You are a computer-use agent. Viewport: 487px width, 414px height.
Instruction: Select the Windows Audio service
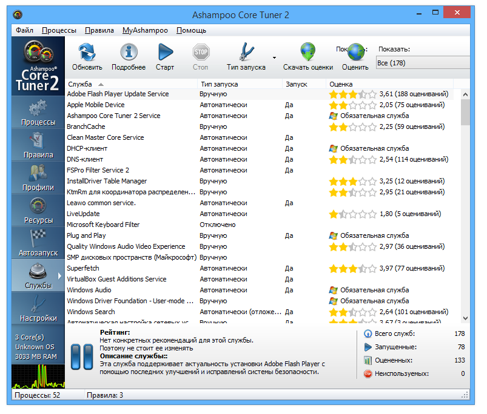(x=260, y=290)
